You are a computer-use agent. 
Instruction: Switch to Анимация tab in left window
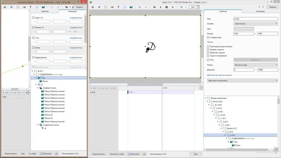point(72,11)
